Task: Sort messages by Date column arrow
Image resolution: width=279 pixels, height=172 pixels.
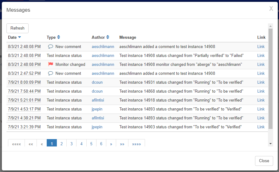Action: pyautogui.click(x=20, y=37)
